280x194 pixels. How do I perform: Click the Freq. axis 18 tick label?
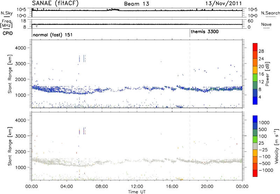(23, 21)
